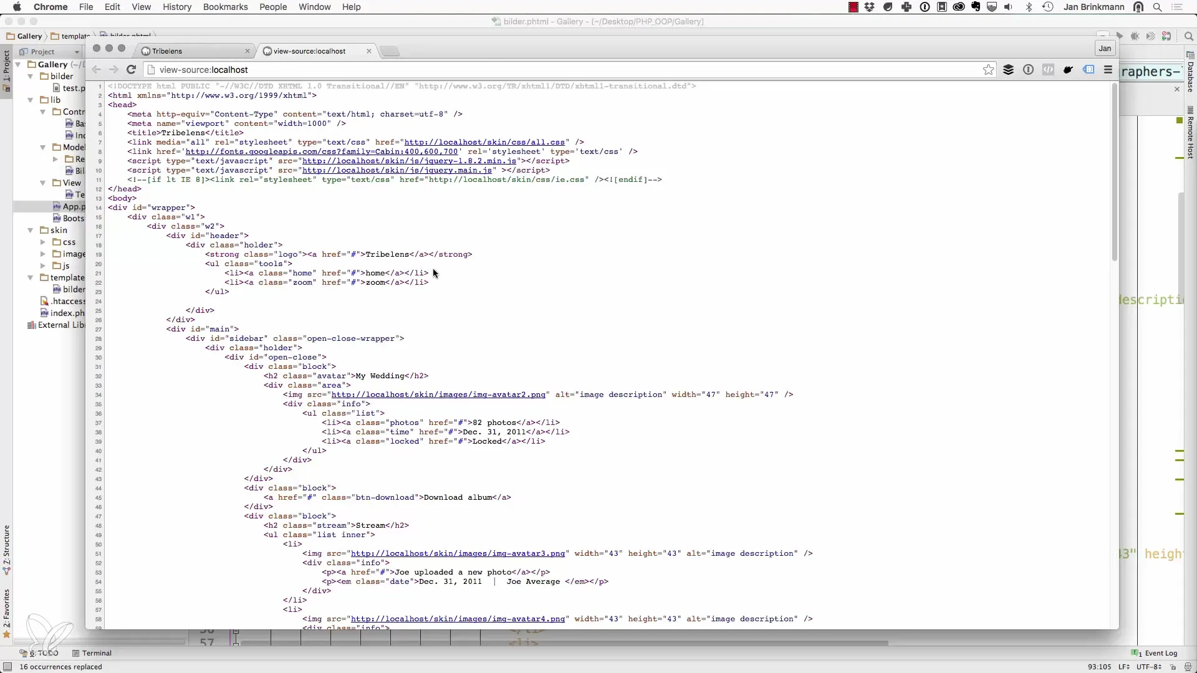
Task: Open the Jan profile button in Chrome
Action: click(1105, 49)
